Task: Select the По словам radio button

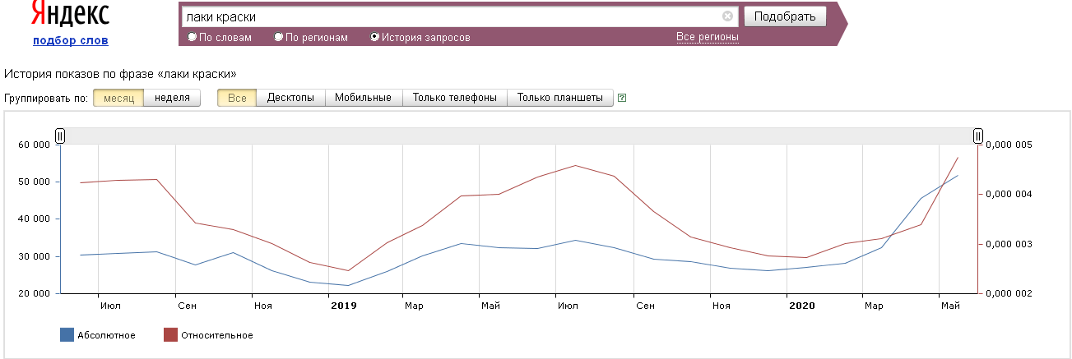Action: tap(193, 37)
